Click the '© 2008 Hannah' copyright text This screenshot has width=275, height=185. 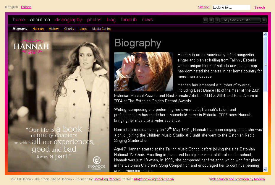click(22, 179)
